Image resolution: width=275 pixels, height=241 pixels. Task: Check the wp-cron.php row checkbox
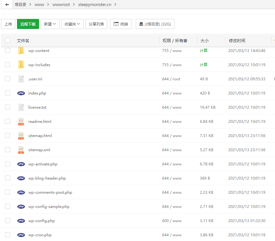[x=8, y=235]
